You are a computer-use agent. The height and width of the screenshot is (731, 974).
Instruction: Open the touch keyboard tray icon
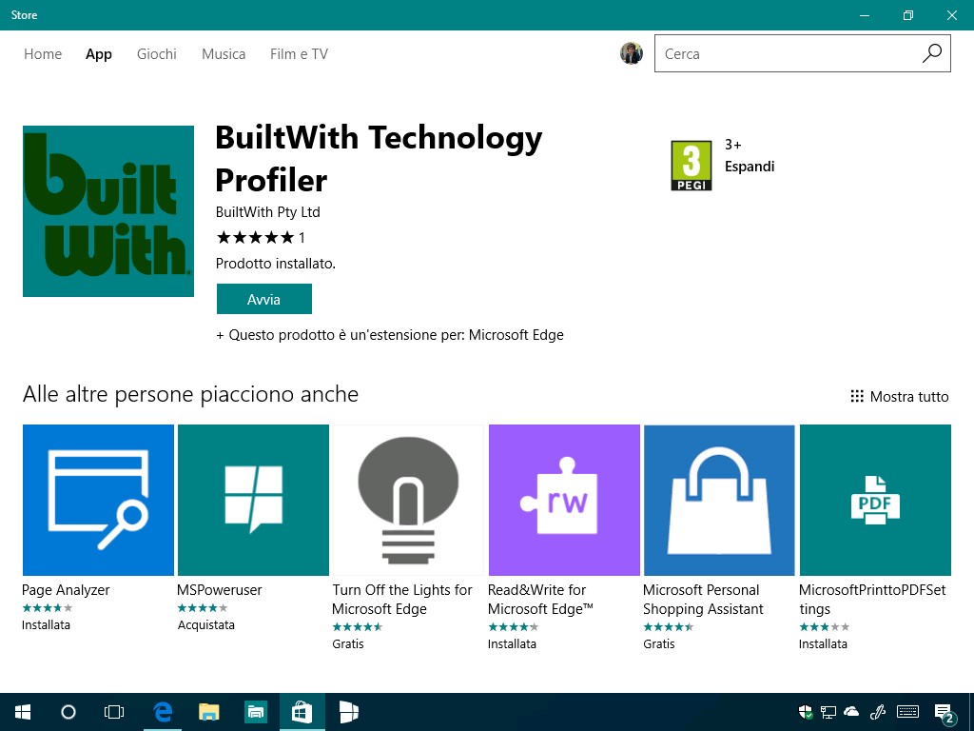click(908, 712)
